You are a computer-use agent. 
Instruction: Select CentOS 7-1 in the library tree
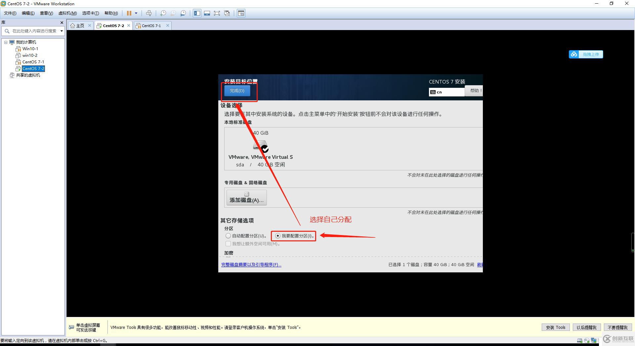[33, 62]
